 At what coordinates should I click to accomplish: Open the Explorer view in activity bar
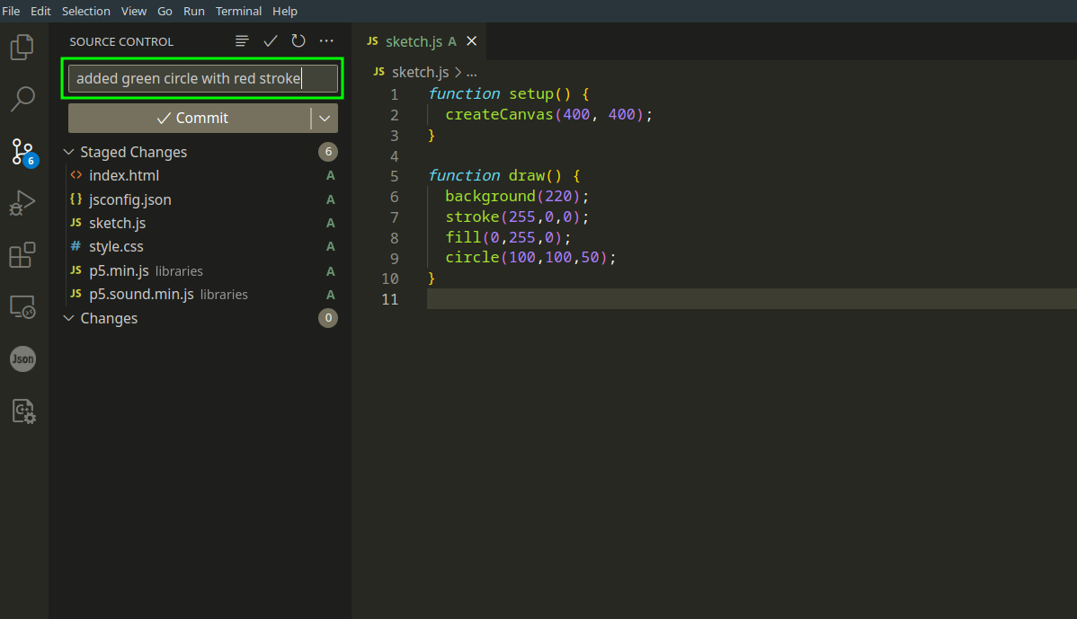tap(22, 47)
